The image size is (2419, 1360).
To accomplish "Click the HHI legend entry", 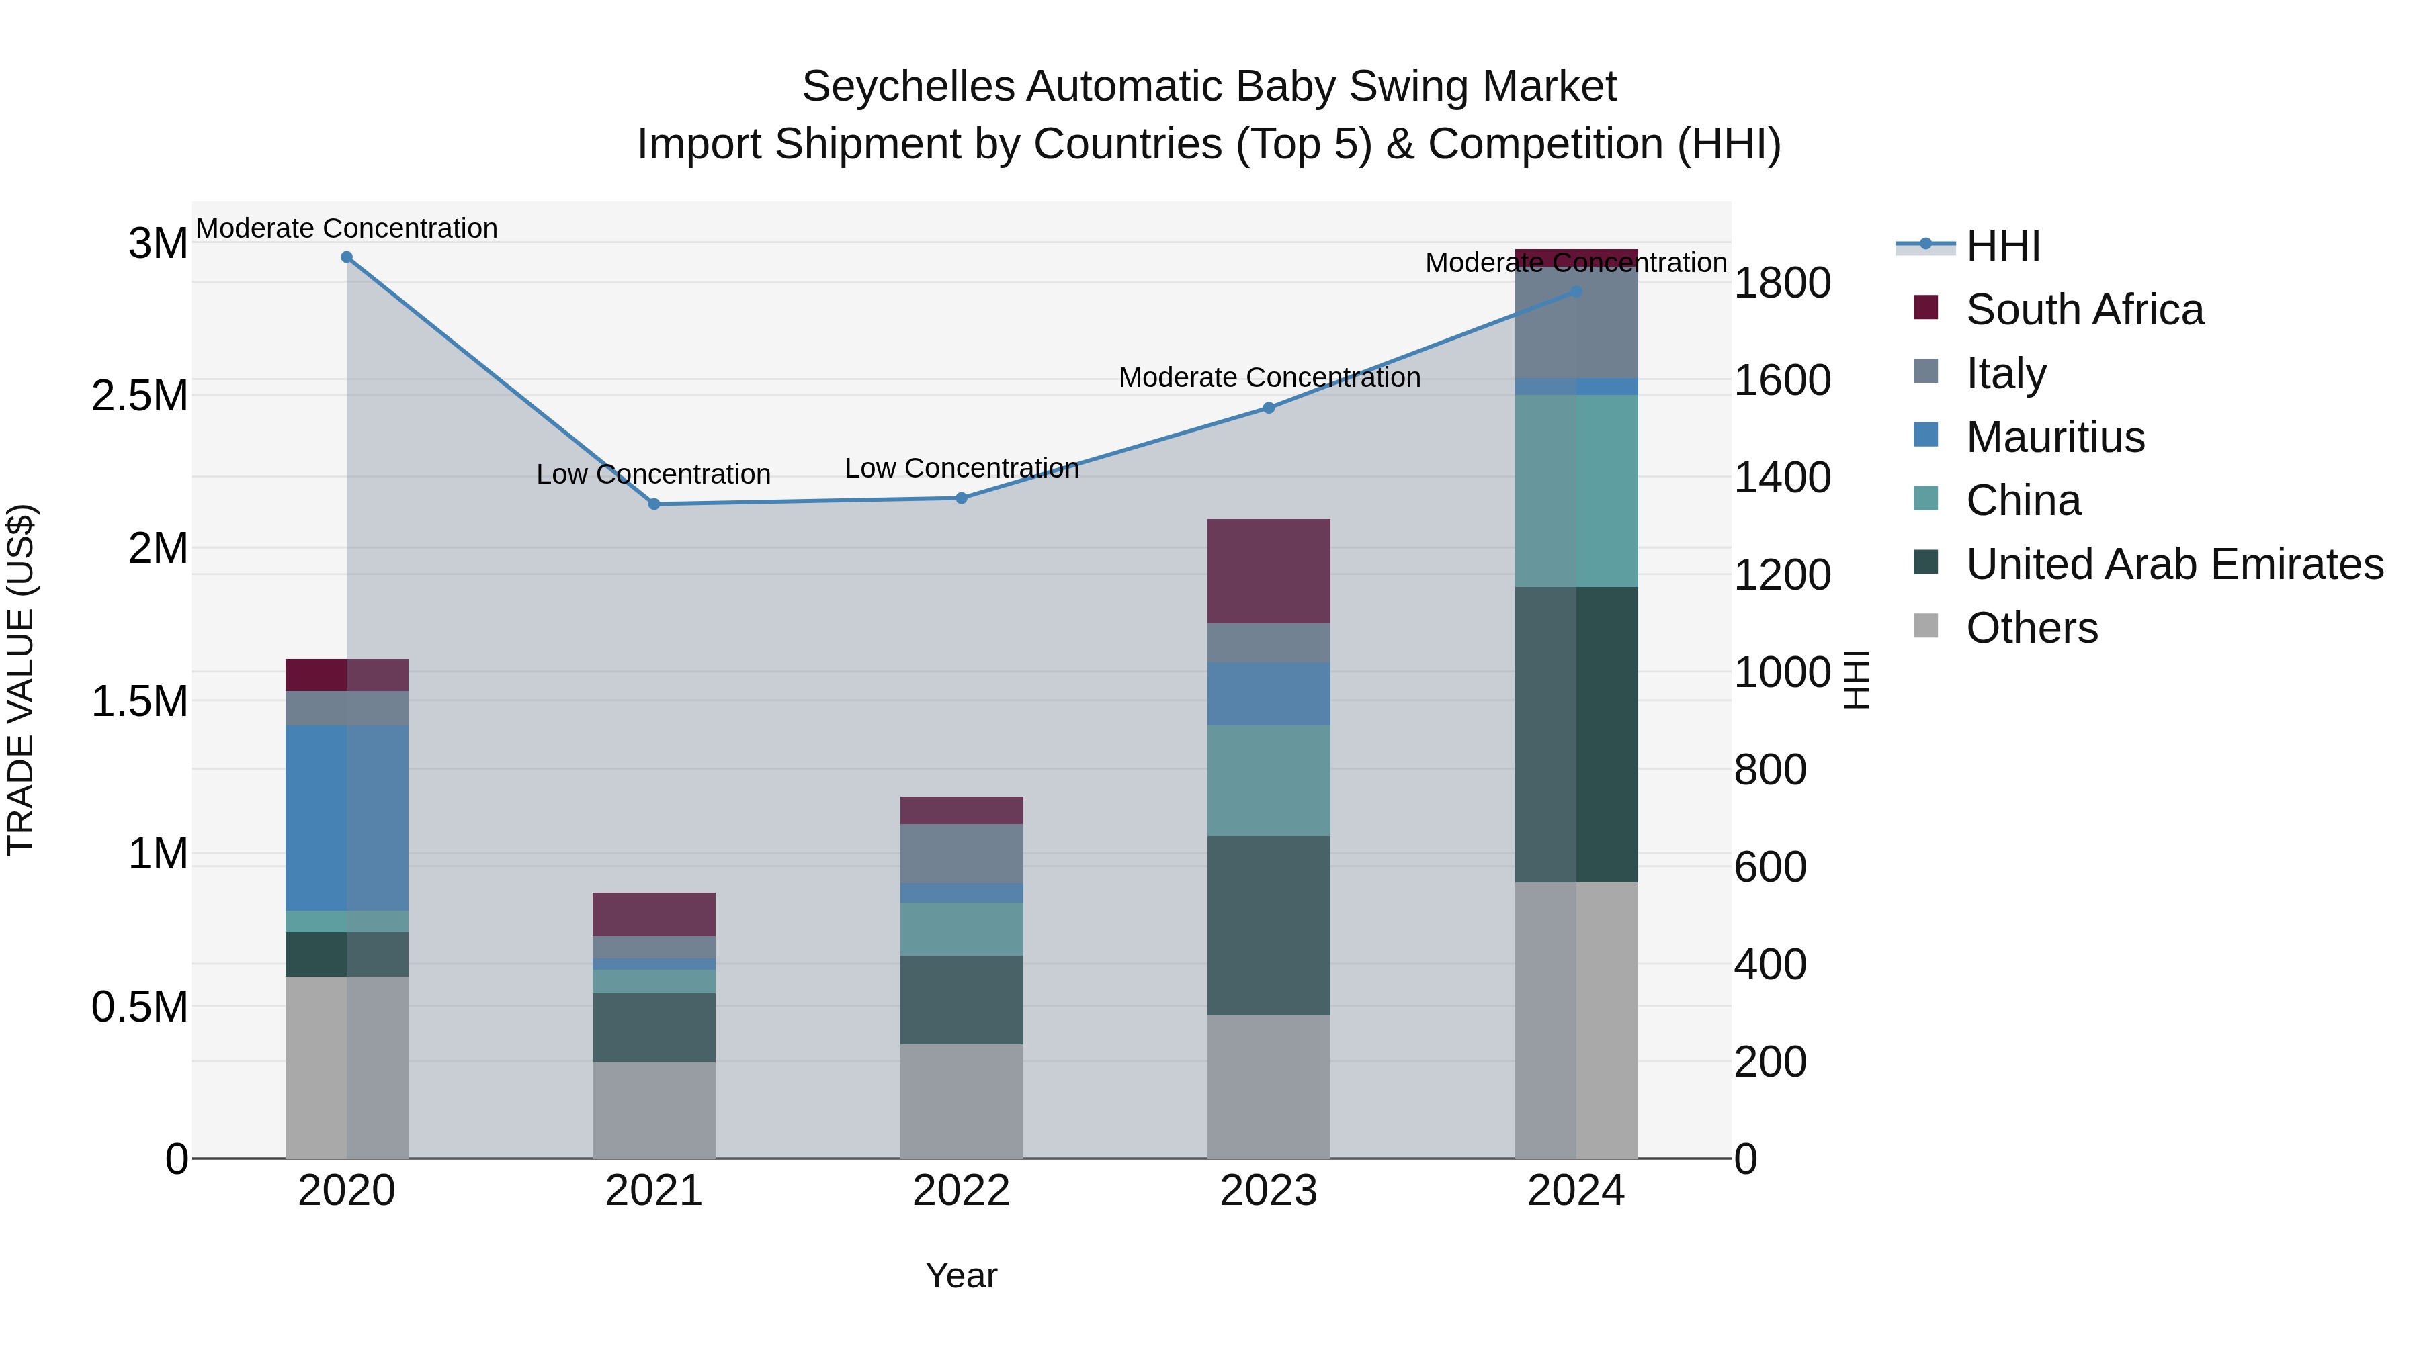I will click(1968, 246).
